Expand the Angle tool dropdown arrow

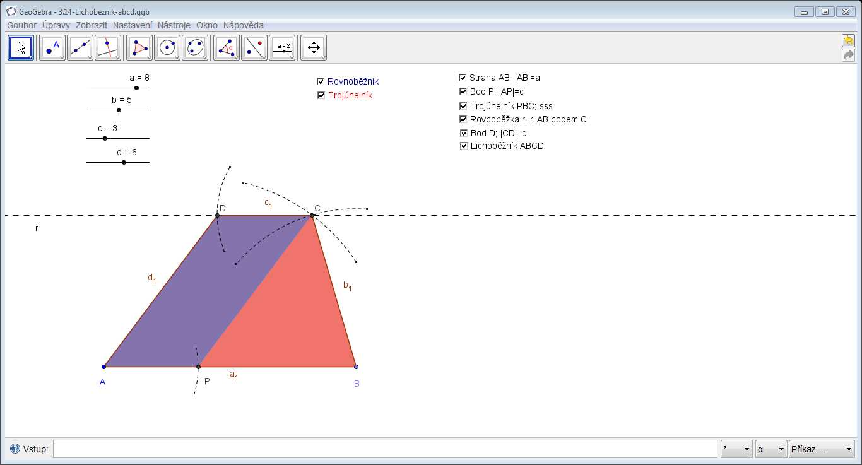click(237, 57)
